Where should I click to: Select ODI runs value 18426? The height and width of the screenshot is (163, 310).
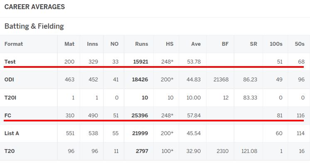(140, 79)
